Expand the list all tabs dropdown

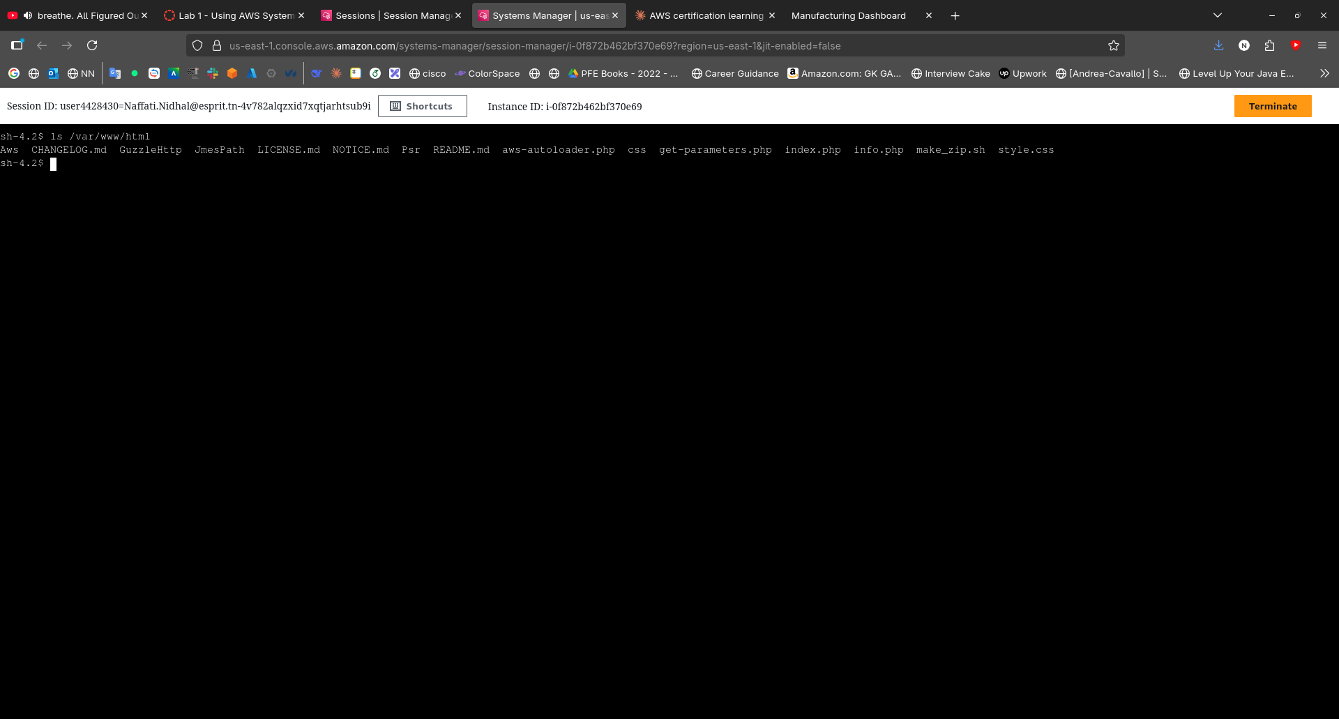pos(1217,15)
